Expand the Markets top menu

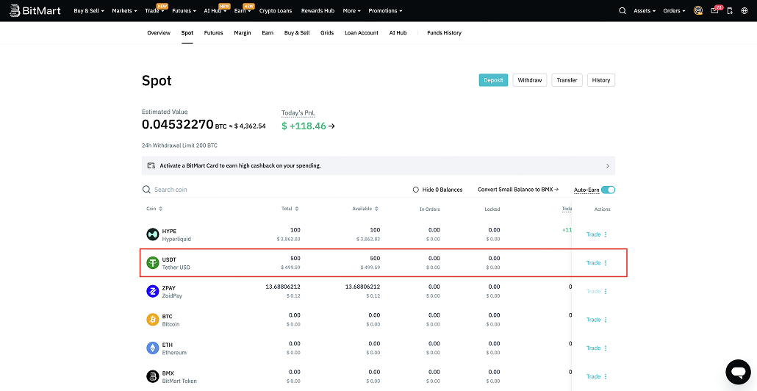(x=124, y=10)
